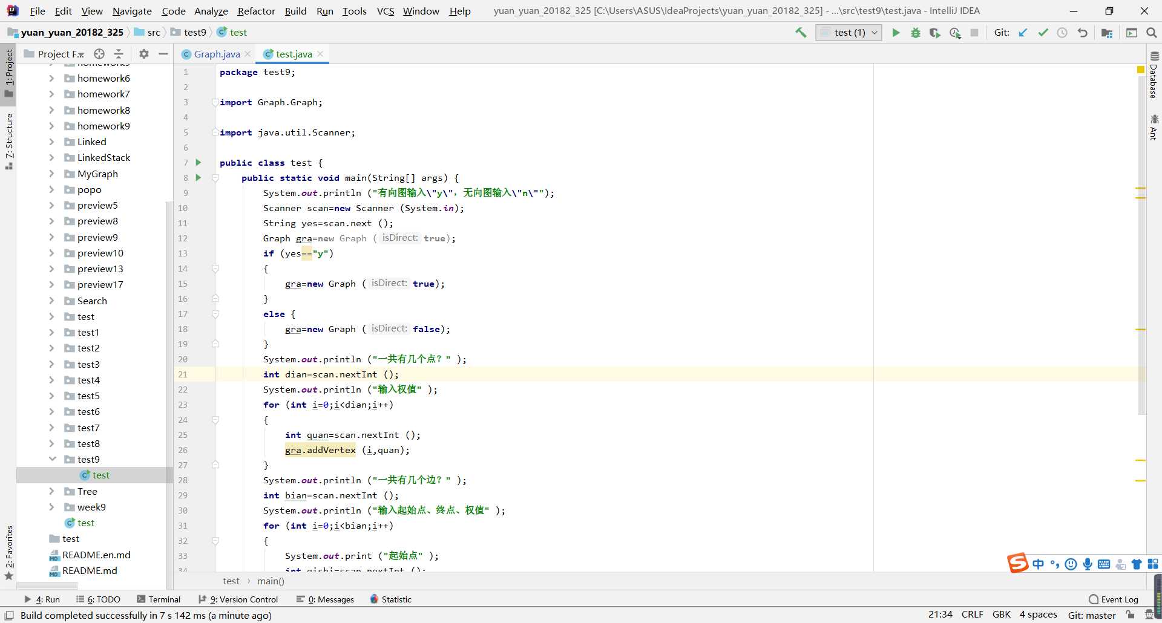Click the Git: master branch widget
Viewport: 1162px width, 623px height.
pos(1092,615)
